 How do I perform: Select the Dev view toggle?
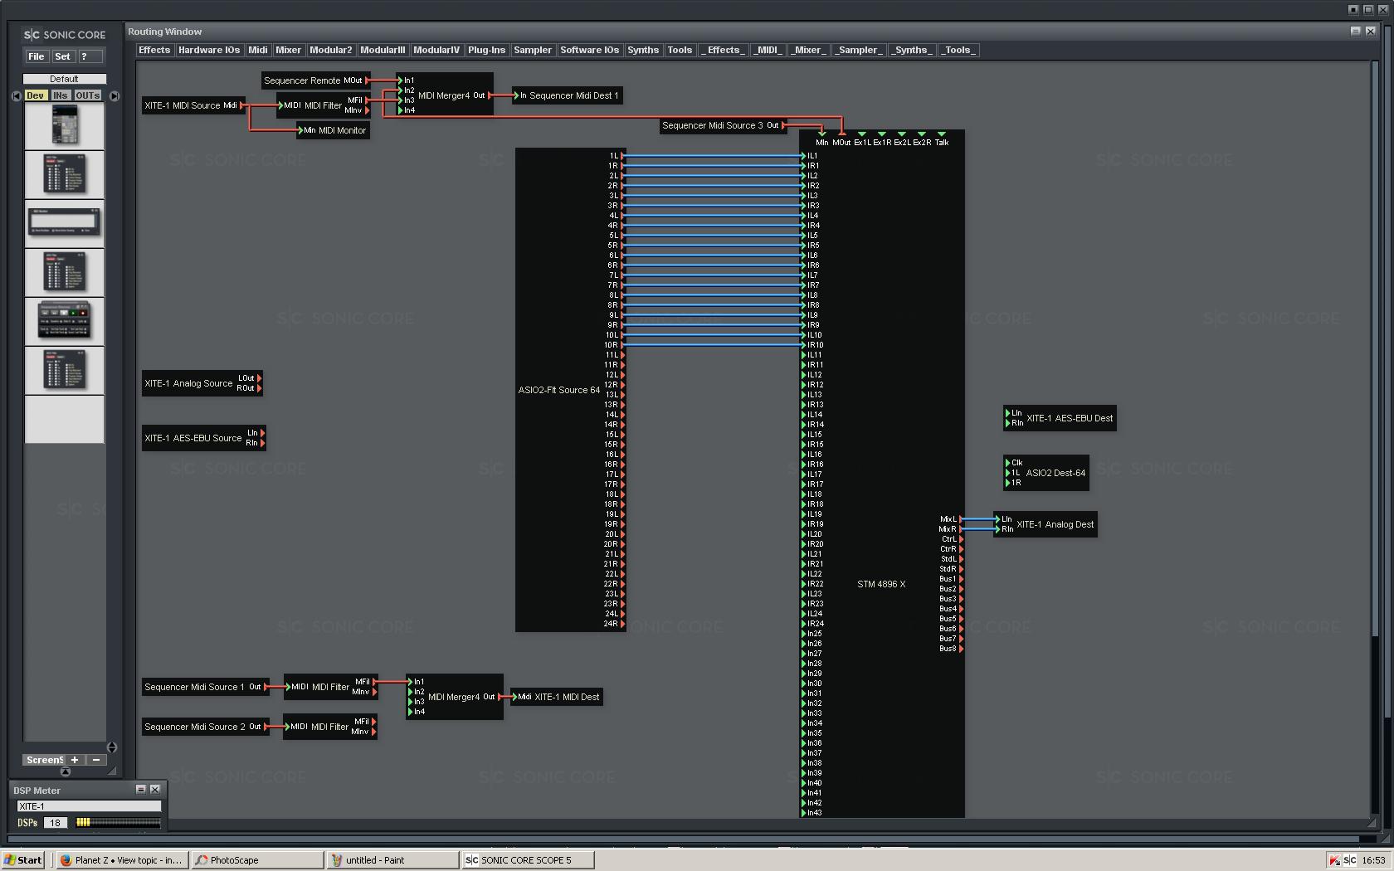coord(35,95)
